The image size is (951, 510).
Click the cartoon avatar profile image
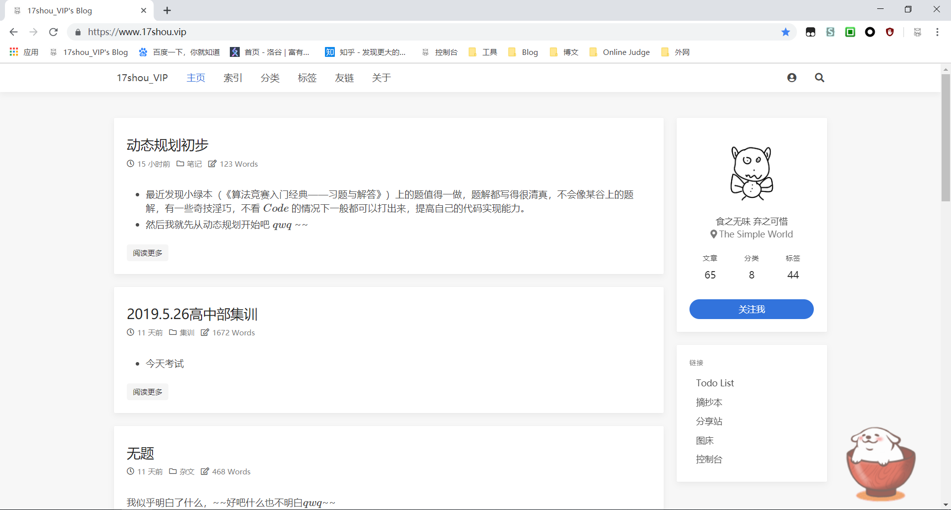click(751, 173)
